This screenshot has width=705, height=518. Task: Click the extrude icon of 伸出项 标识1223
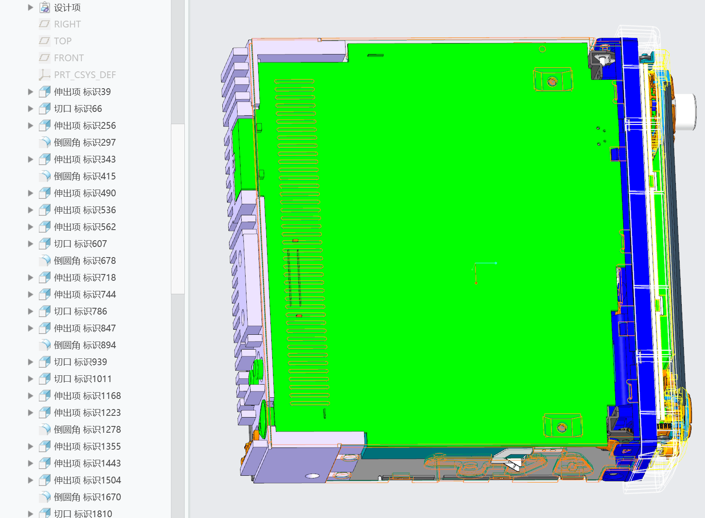click(x=45, y=412)
